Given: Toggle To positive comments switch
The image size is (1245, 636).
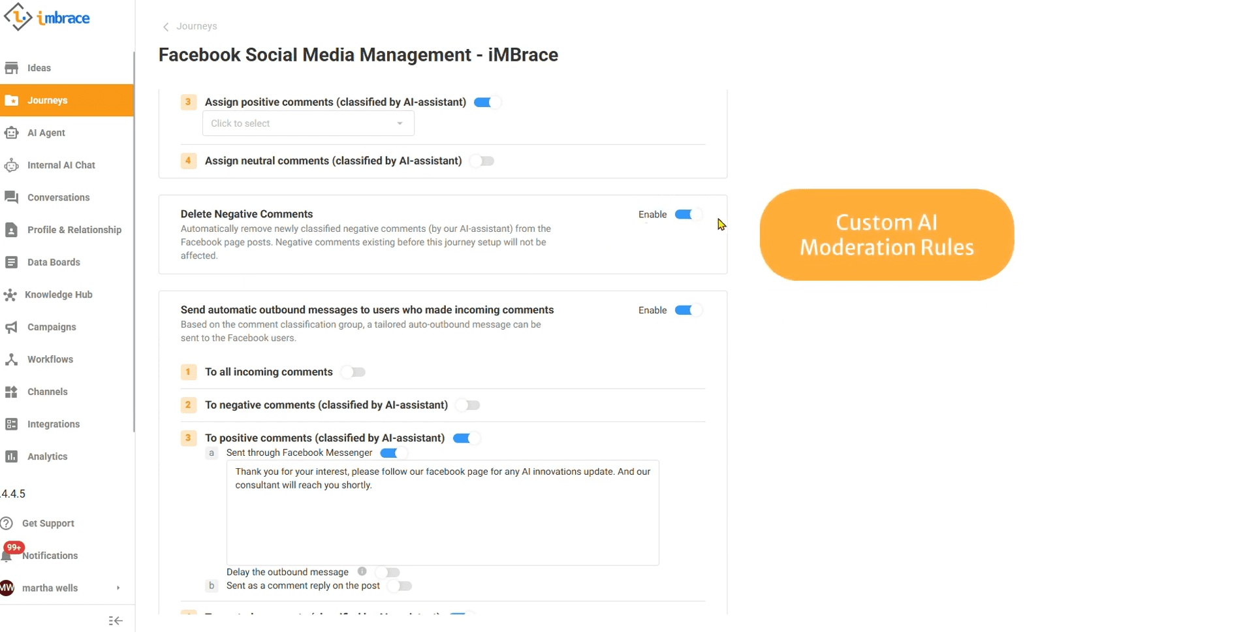Looking at the screenshot, I should click(466, 438).
